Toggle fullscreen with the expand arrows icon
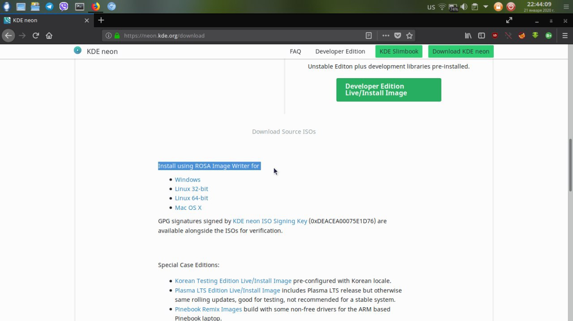The image size is (573, 321). coord(509,20)
